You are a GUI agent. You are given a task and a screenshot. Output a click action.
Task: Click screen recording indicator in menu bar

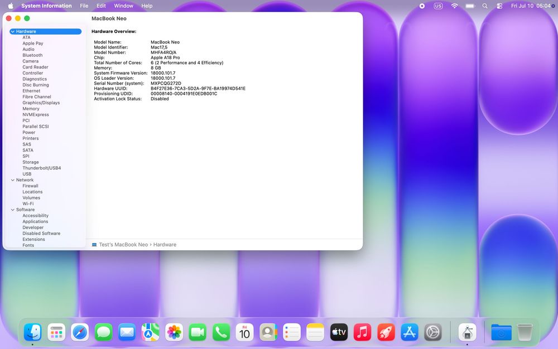click(422, 6)
